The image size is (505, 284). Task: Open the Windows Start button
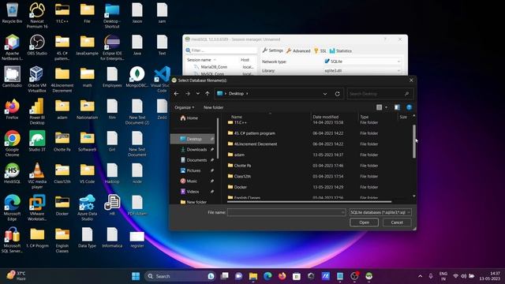pos(136,276)
